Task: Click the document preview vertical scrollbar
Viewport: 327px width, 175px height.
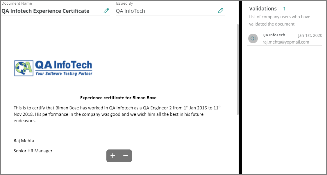Action: click(238, 70)
